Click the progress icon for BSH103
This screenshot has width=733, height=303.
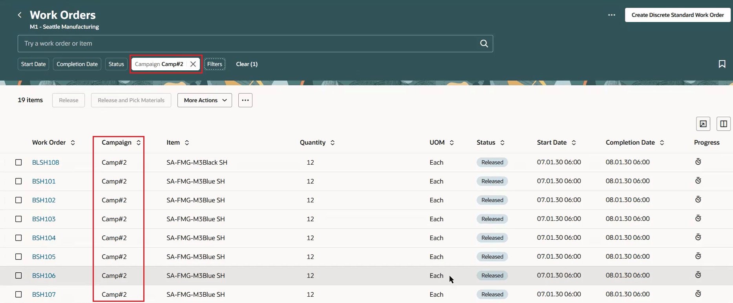coord(698,219)
